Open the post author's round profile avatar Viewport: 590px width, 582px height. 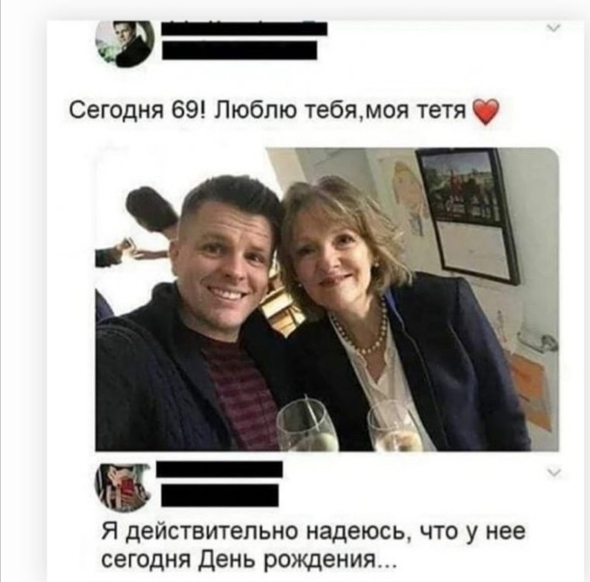[125, 43]
